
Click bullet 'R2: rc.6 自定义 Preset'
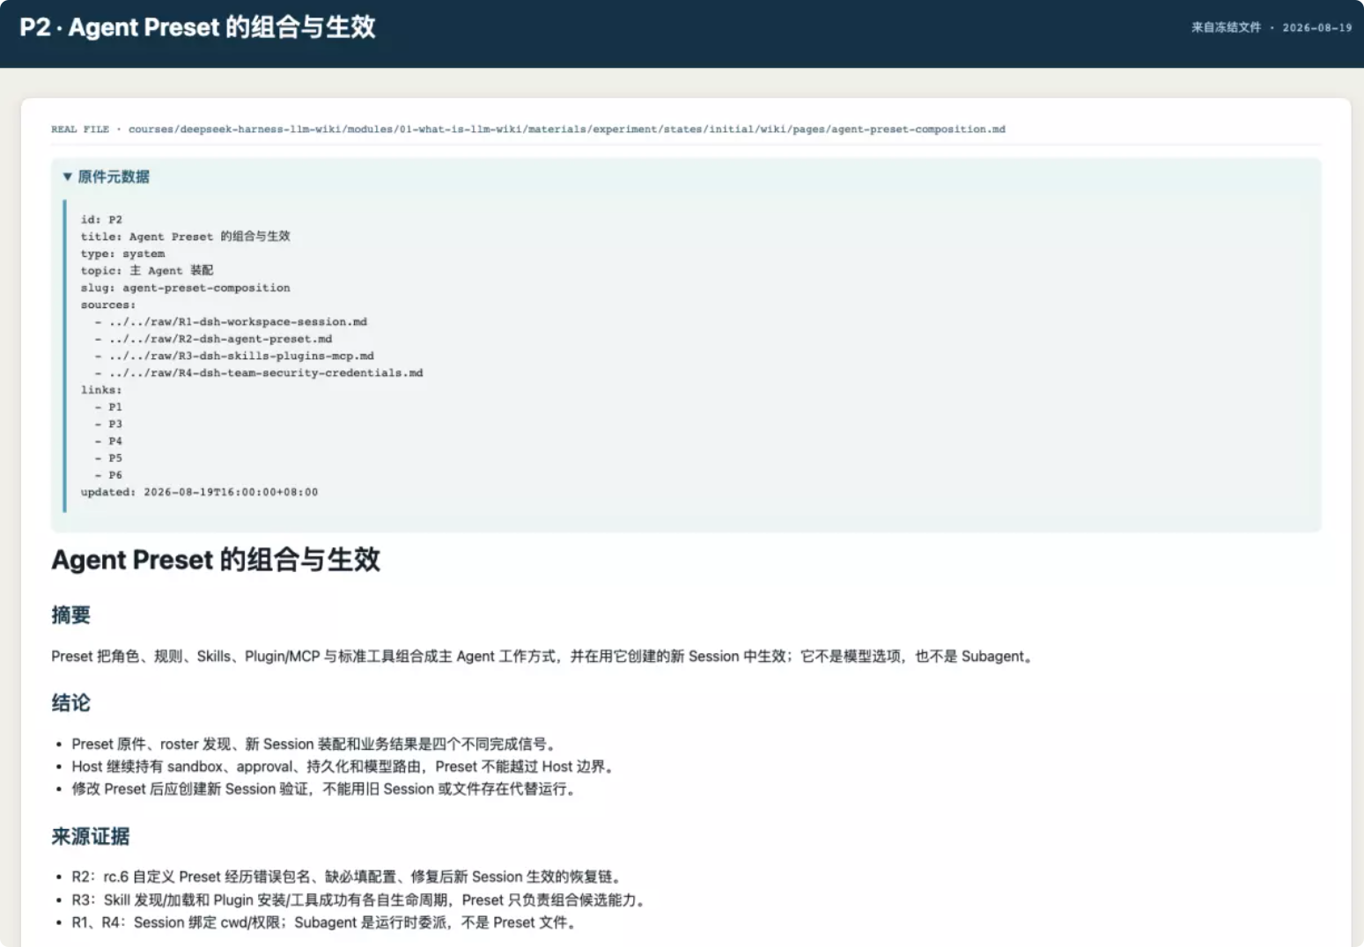[x=349, y=877]
